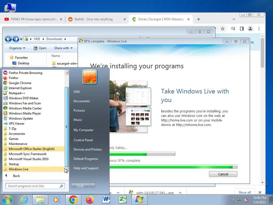Expand the Windows Live folder

click(34, 169)
